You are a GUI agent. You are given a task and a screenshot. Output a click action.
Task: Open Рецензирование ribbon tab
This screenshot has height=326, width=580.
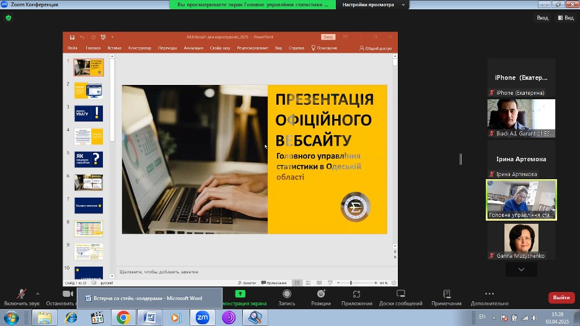252,48
